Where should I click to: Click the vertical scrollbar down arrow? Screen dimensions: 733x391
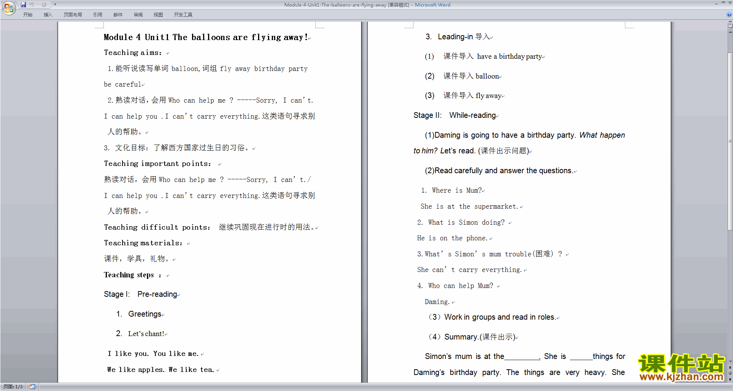pos(730,362)
